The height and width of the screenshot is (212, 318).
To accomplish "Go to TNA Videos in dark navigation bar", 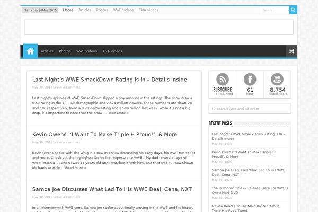I will click(x=112, y=51).
